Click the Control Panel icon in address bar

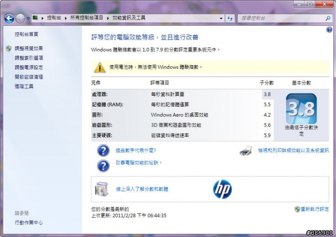click(x=35, y=17)
